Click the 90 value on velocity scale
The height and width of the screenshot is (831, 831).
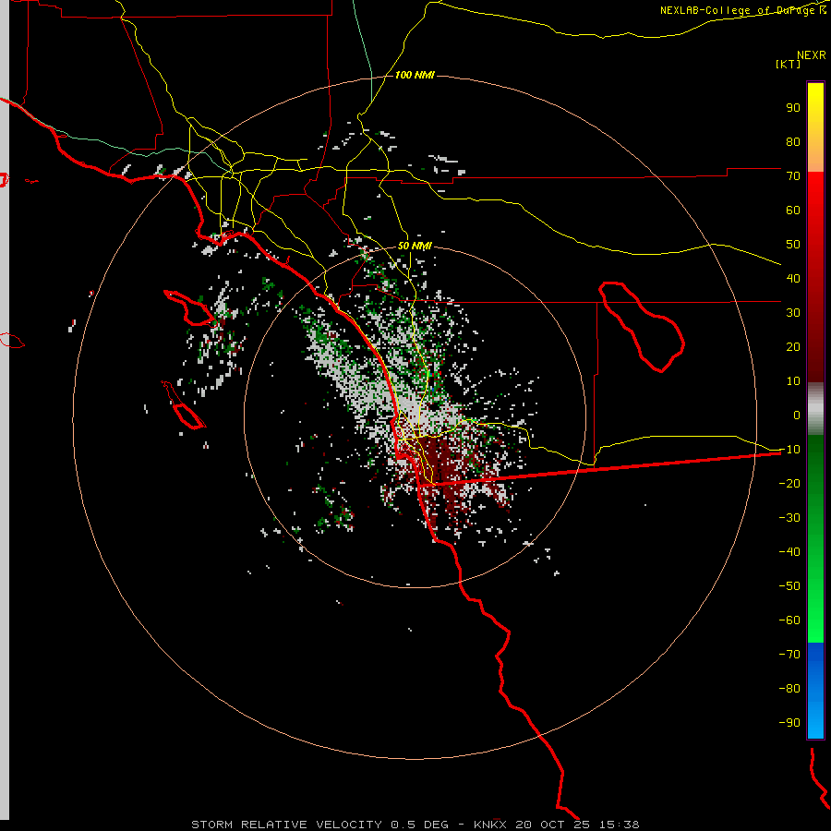[x=793, y=108]
